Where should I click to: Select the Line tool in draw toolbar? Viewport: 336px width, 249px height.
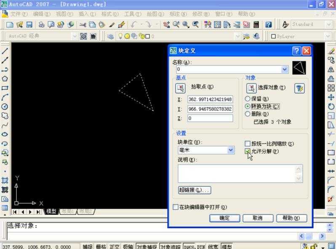[x=5, y=51]
